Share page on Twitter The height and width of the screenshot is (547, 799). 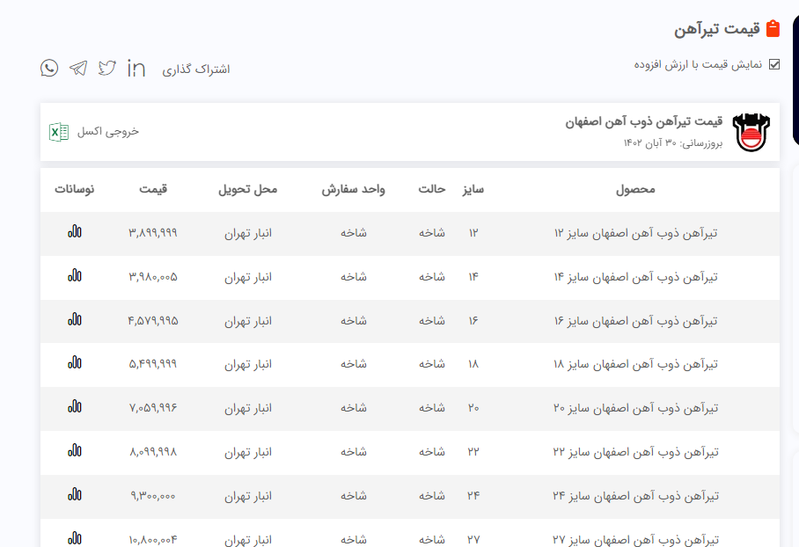[107, 68]
